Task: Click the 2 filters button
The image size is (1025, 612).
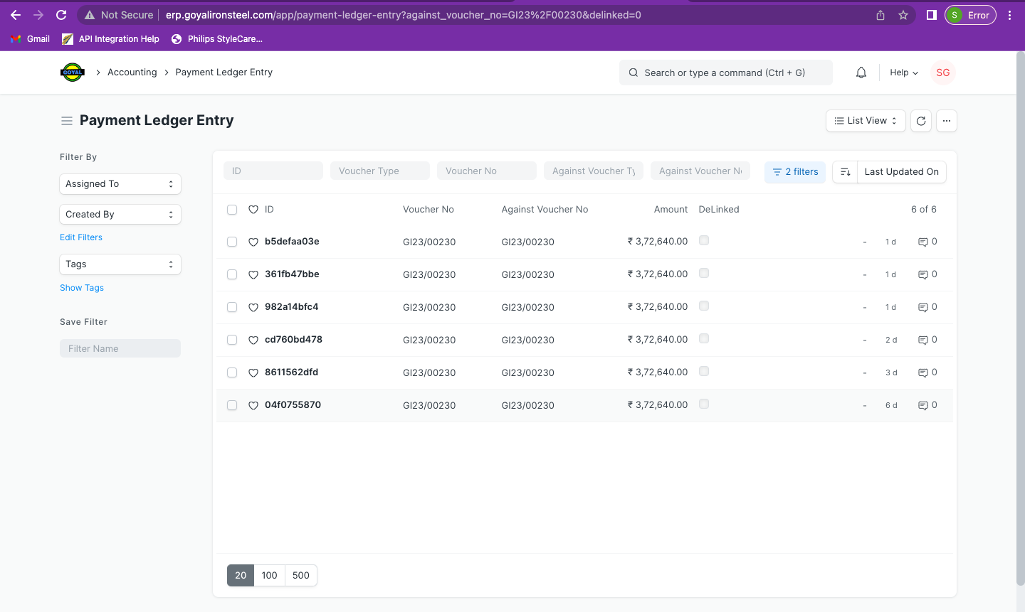Action: pos(795,171)
